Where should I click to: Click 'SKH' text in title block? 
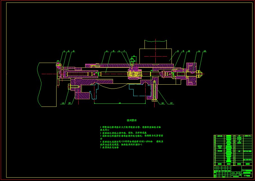pyautogui.click(x=246, y=176)
